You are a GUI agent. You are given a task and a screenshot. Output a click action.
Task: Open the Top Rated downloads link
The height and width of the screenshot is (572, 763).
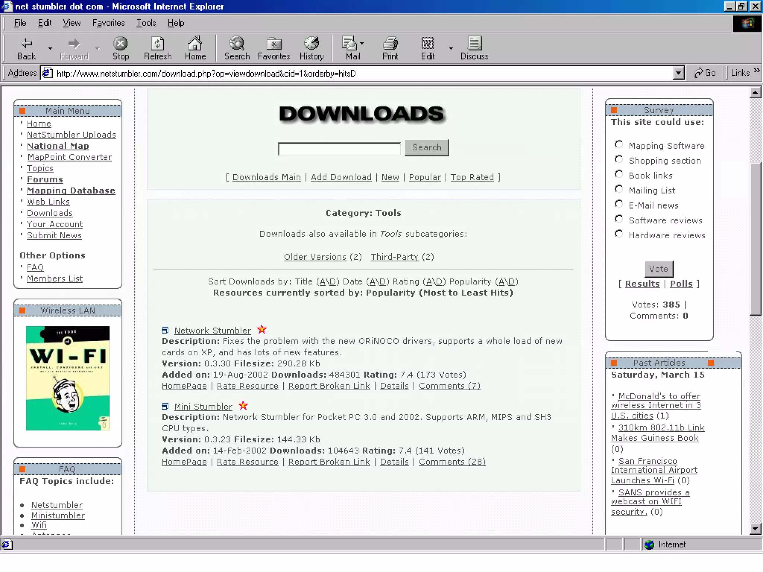472,177
